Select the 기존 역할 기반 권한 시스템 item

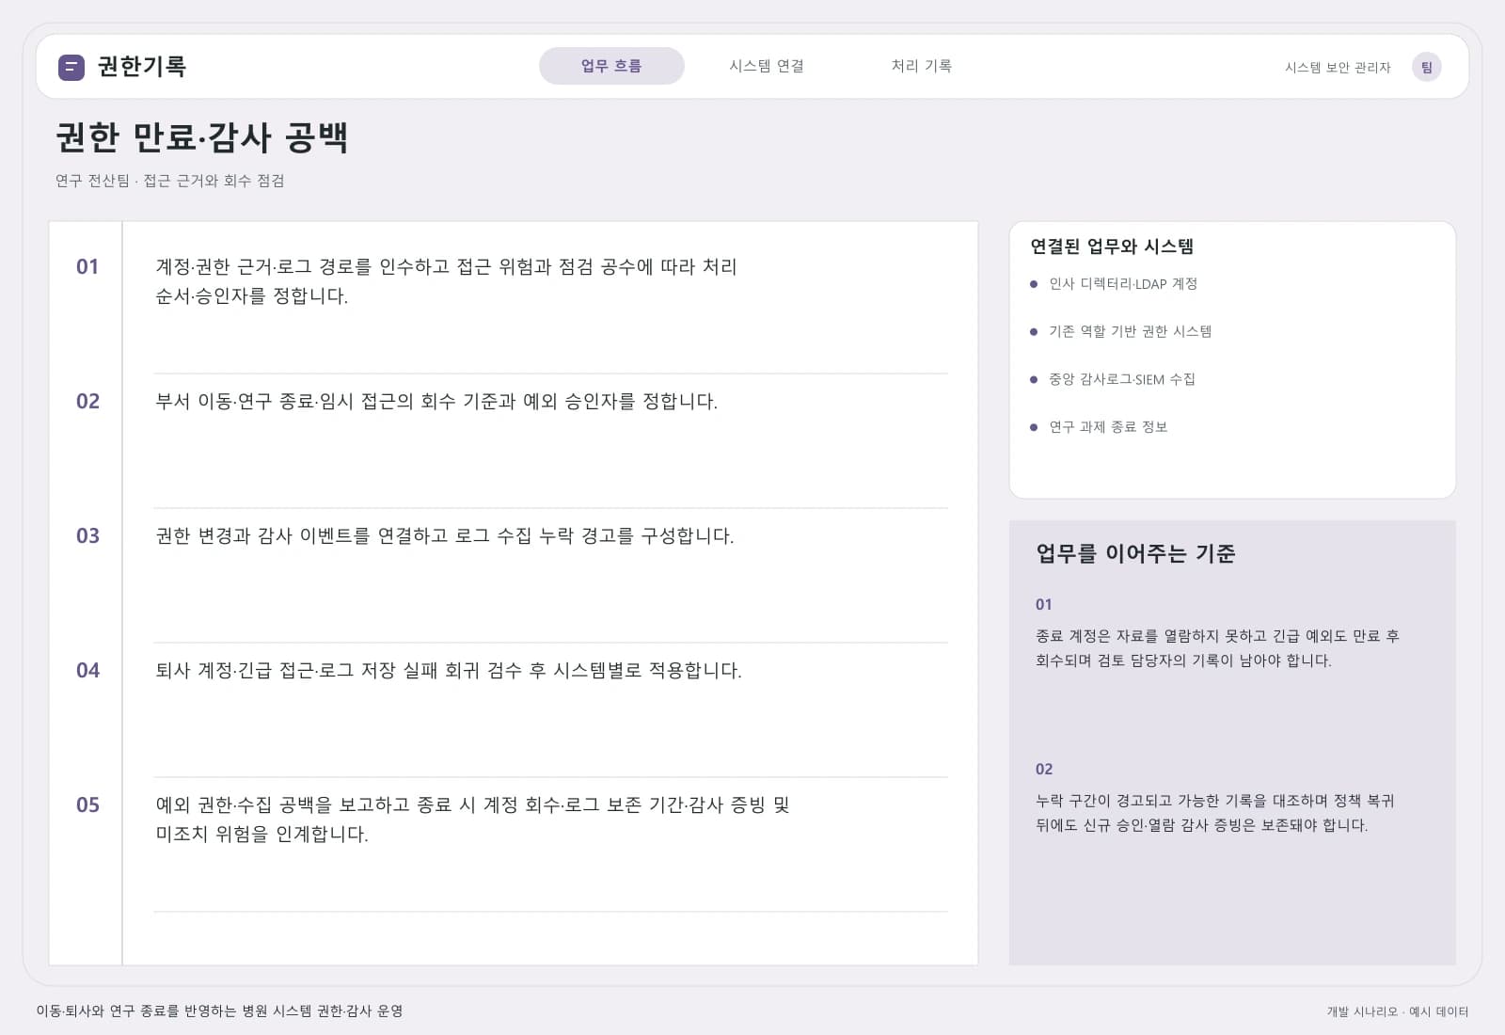tap(1130, 331)
